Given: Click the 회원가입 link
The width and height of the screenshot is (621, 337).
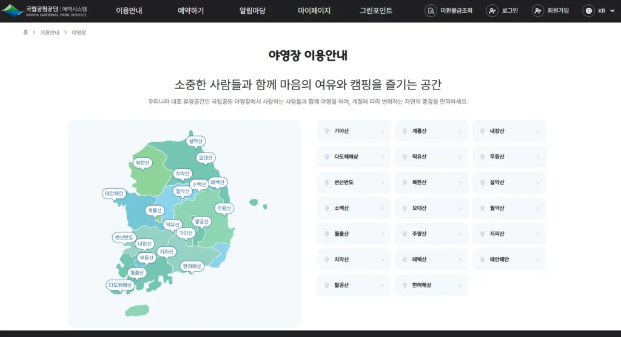Looking at the screenshot, I should click(x=558, y=11).
